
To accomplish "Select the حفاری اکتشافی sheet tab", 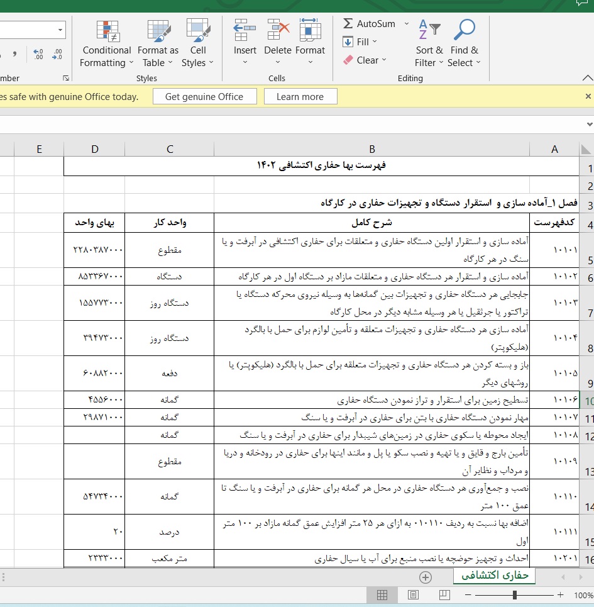I will click(x=495, y=576).
